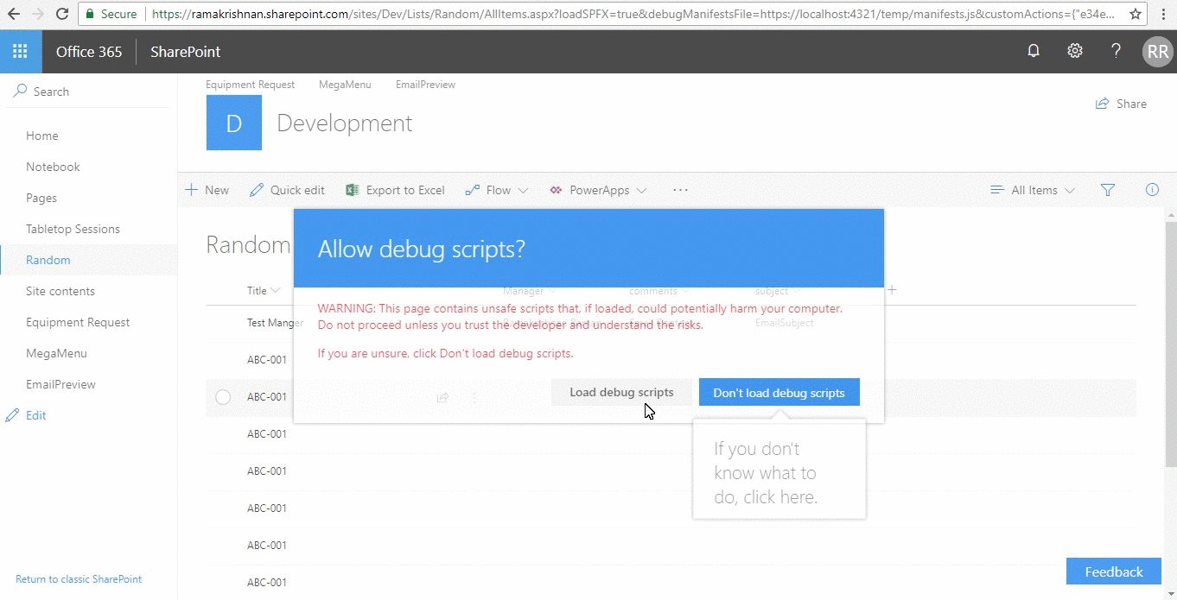Open the Office 365 app launcher waffle
The image size is (1177, 600).
tap(21, 52)
